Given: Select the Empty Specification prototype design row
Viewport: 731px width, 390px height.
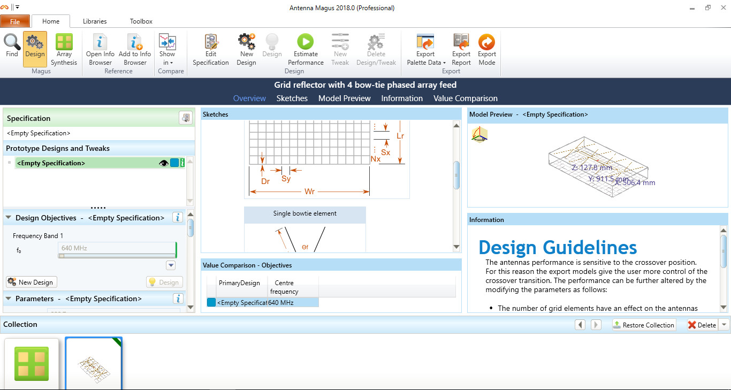Looking at the screenshot, I should point(100,163).
